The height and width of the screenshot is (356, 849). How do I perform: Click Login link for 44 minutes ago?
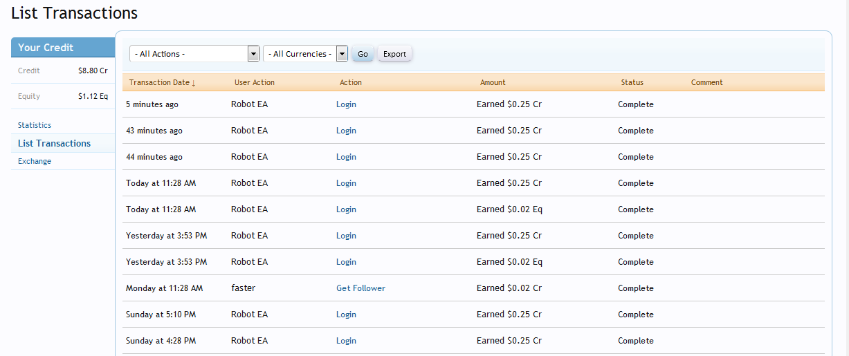tap(346, 157)
